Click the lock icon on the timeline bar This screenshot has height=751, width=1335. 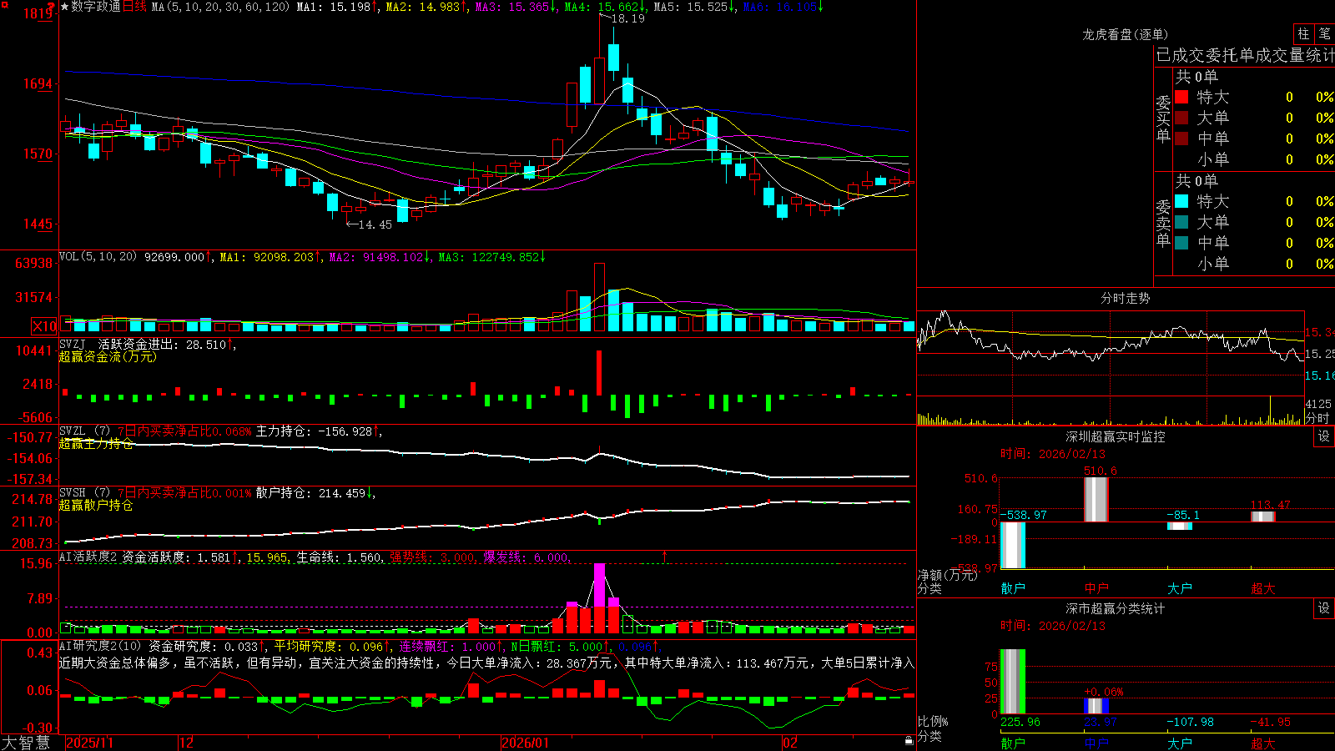point(909,741)
